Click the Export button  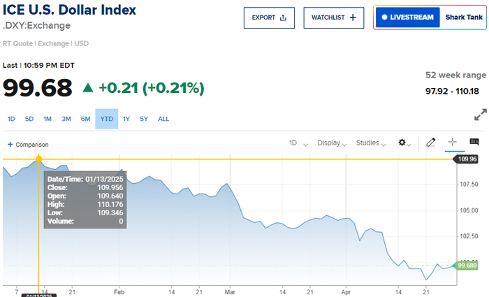pos(269,17)
